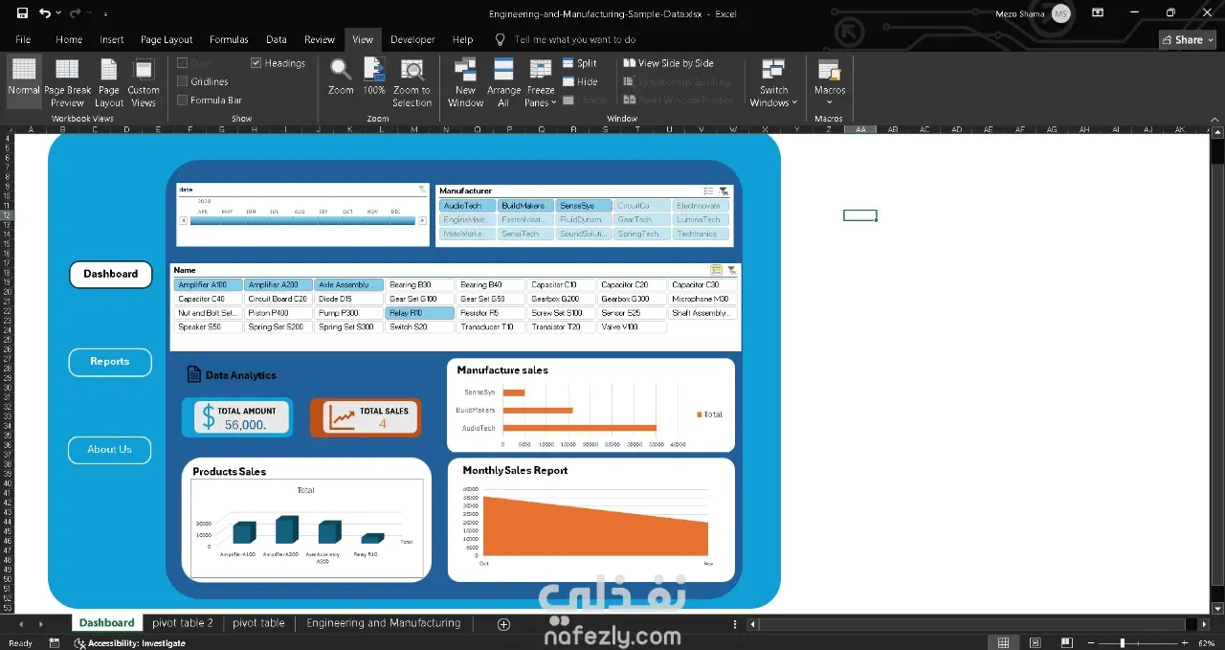Screen dimensions: 1225x650
Task: Toggle AudioTech in Manufacturer slicer
Action: 468,206
